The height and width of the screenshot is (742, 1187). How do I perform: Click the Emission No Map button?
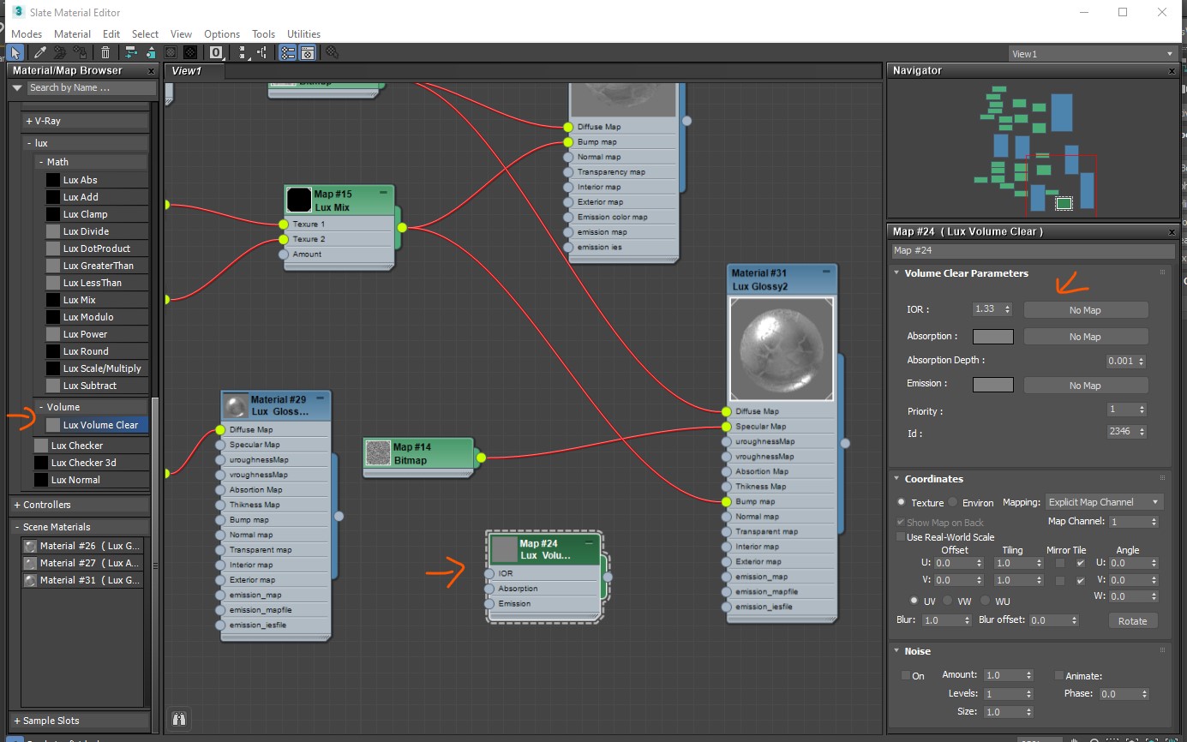pos(1085,386)
